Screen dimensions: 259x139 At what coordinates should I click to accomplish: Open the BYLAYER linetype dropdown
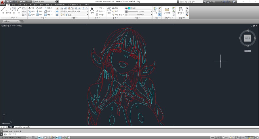coord(151,14)
